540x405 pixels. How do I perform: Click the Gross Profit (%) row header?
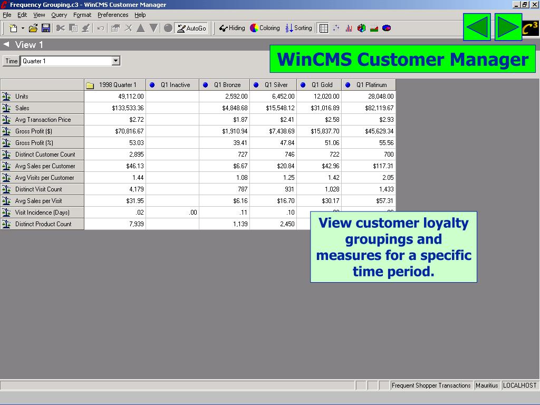point(42,142)
